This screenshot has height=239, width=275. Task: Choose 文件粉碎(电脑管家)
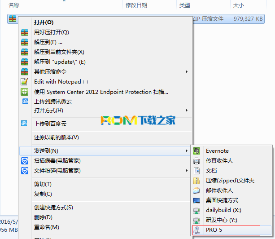[x=57, y=171]
